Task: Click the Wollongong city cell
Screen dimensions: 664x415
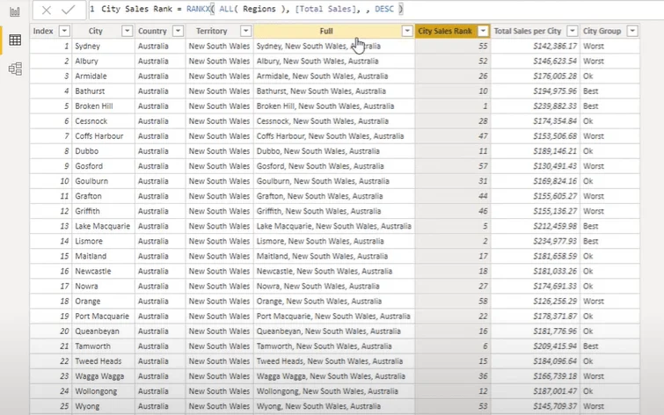Action: 103,391
